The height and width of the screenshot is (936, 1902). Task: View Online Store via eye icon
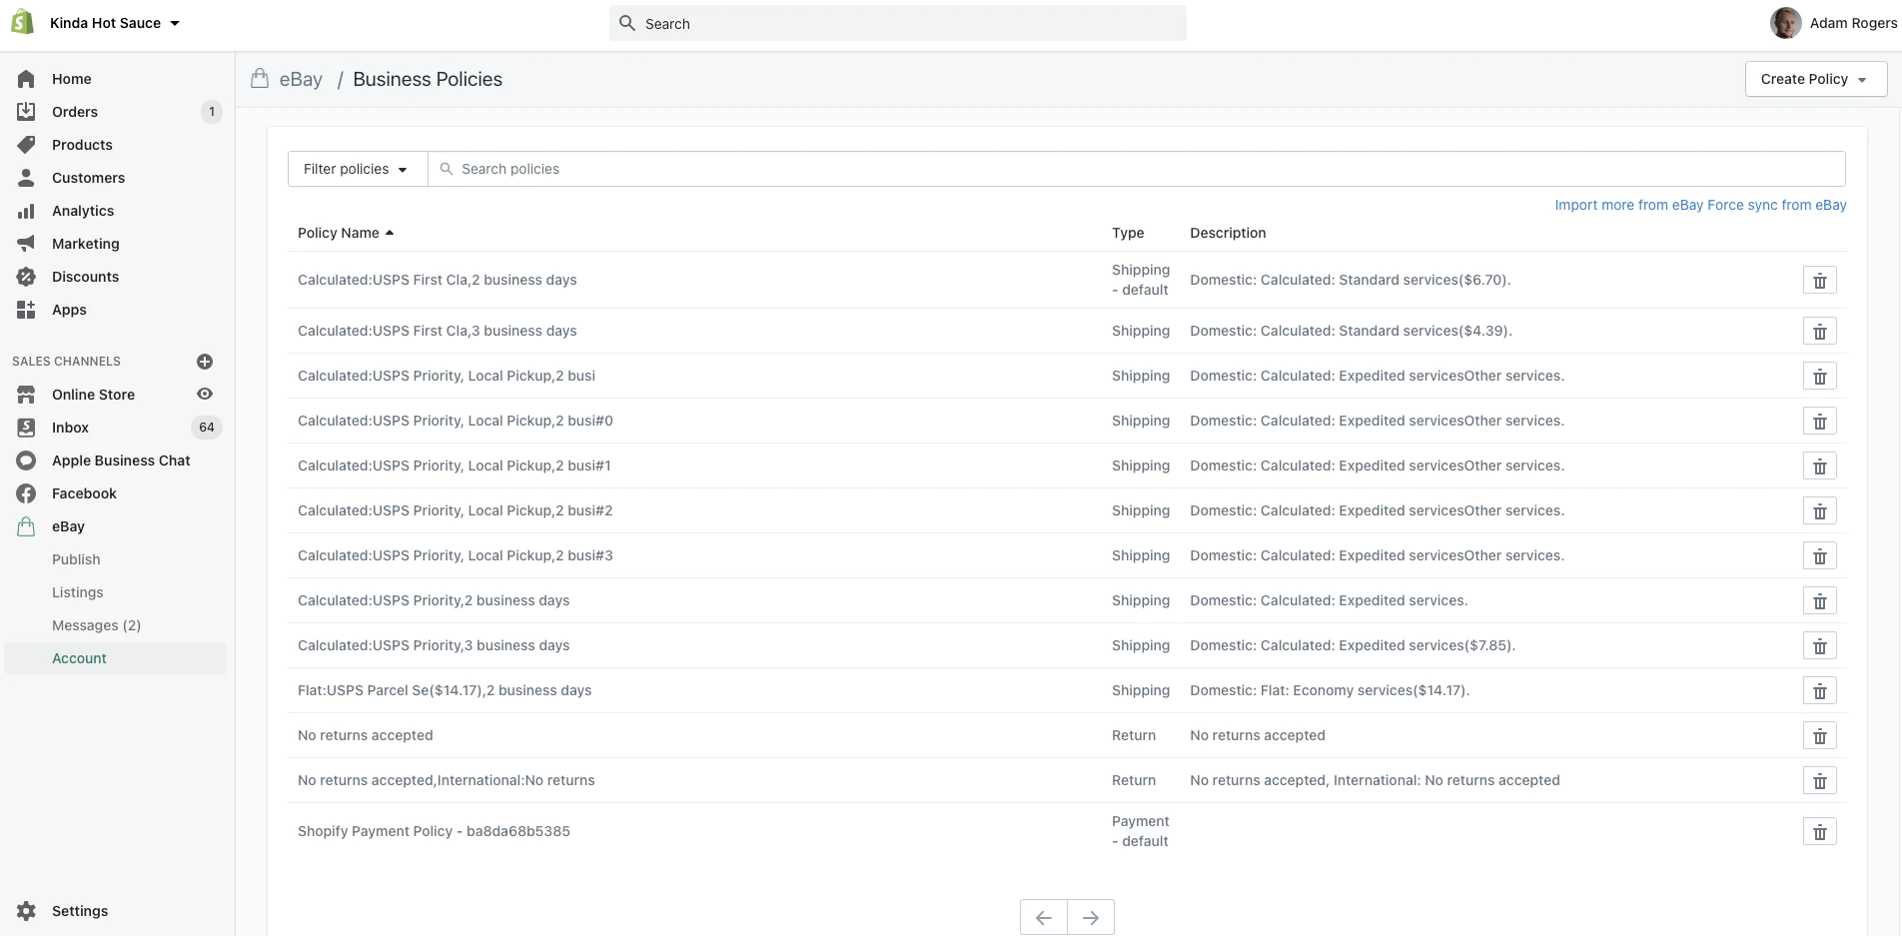[x=205, y=395]
